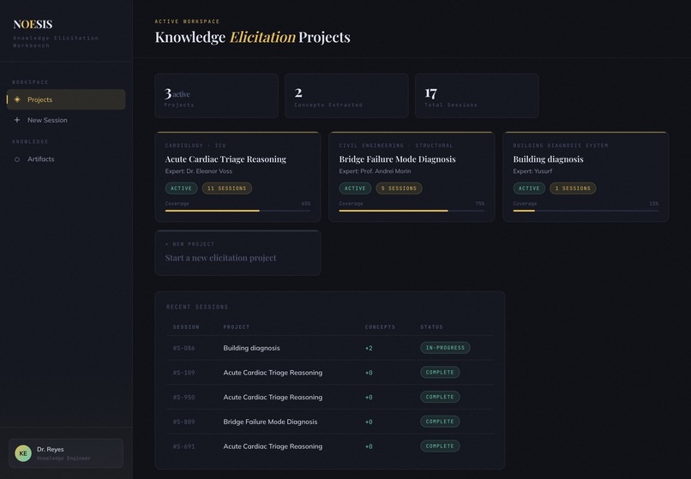Click the circle icon beside Artifacts
Screen dimensions: 691x479
click(x=17, y=159)
